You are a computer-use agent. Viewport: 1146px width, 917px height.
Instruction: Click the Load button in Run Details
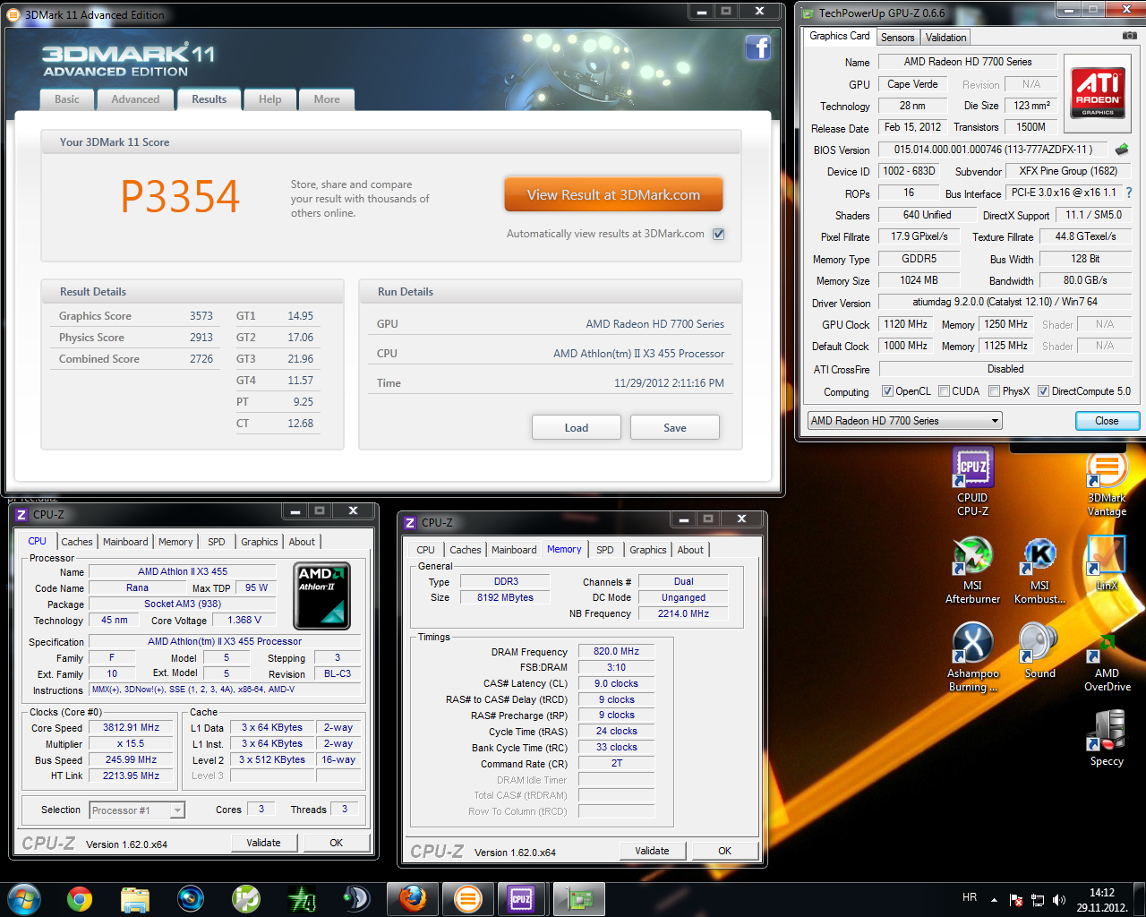(x=577, y=427)
